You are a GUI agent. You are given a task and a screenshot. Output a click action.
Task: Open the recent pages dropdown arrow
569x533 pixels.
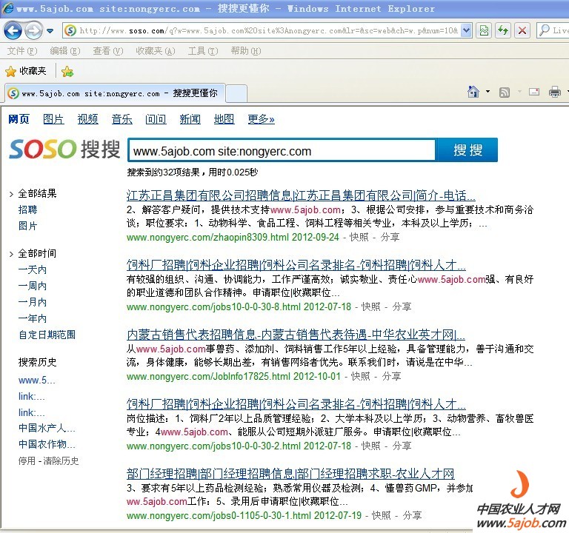[x=50, y=31]
